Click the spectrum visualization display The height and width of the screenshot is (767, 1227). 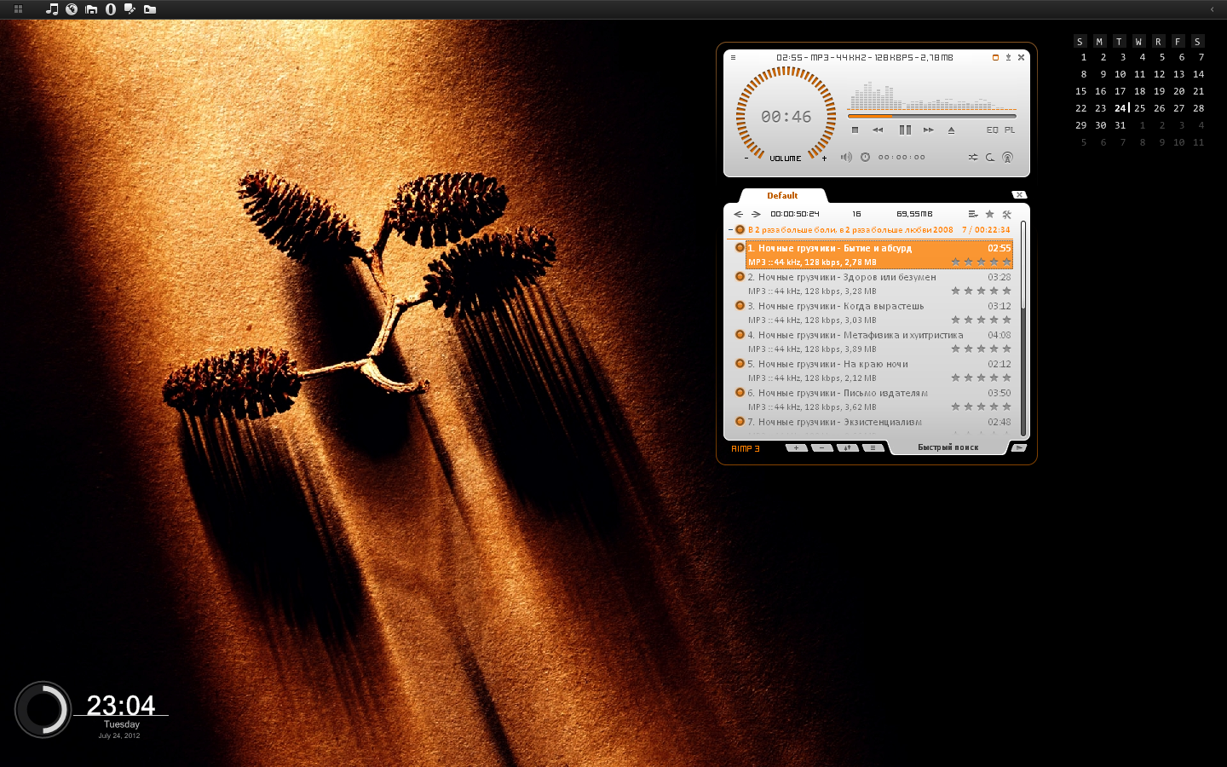[x=932, y=95]
